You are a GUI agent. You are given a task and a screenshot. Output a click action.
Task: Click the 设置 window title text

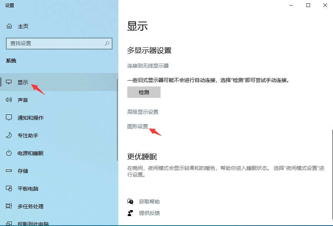coord(10,6)
